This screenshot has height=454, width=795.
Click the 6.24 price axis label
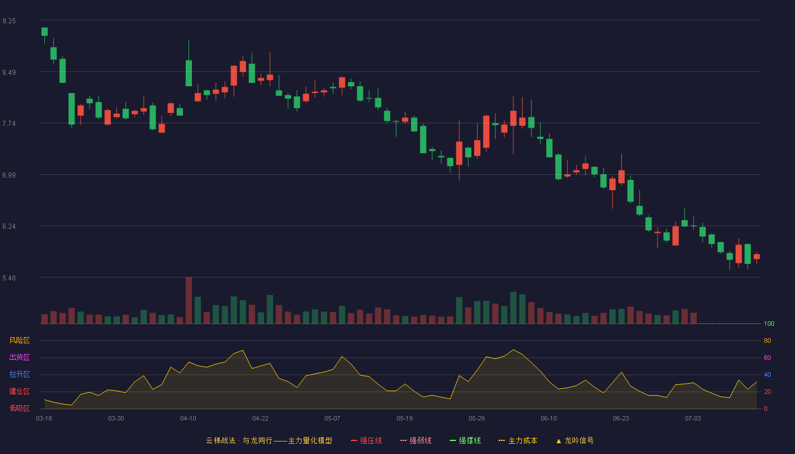pyautogui.click(x=9, y=226)
